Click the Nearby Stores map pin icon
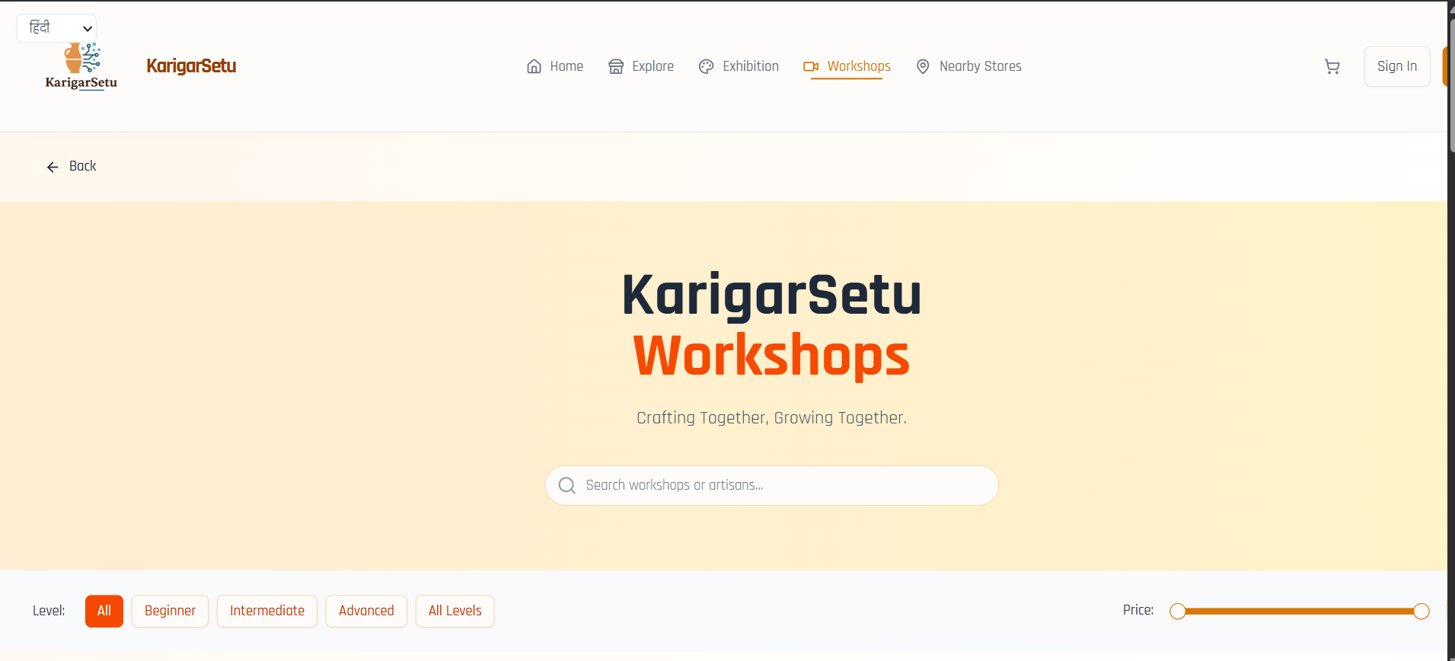Viewport: 1455px width, 661px height. 923,66
